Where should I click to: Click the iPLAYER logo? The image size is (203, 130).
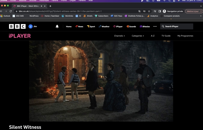click(20, 36)
